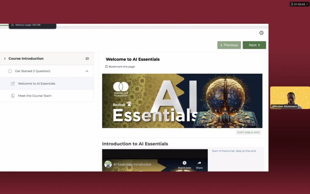Click the Staff Debug Info button
Viewport: 310px width, 194px height.
[x=248, y=133]
